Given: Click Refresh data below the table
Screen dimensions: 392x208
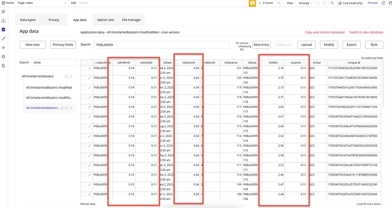Looking at the screenshot, I should point(87,204).
